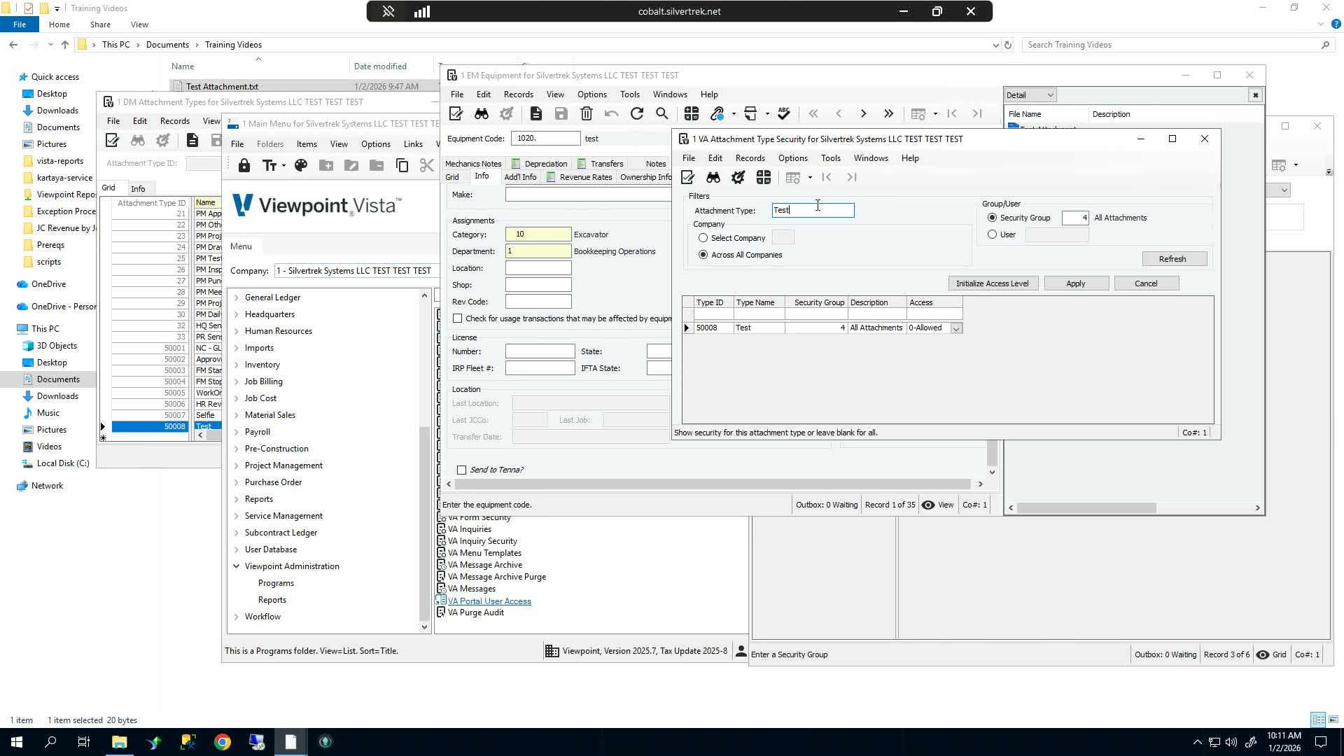Click the grid layout icon in EM Equipment toolbar
The width and height of the screenshot is (1344, 756).
point(692,113)
